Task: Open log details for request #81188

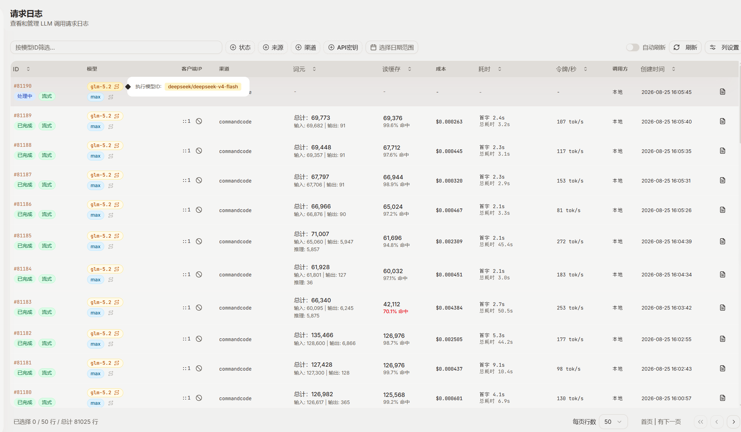Action: click(x=722, y=151)
